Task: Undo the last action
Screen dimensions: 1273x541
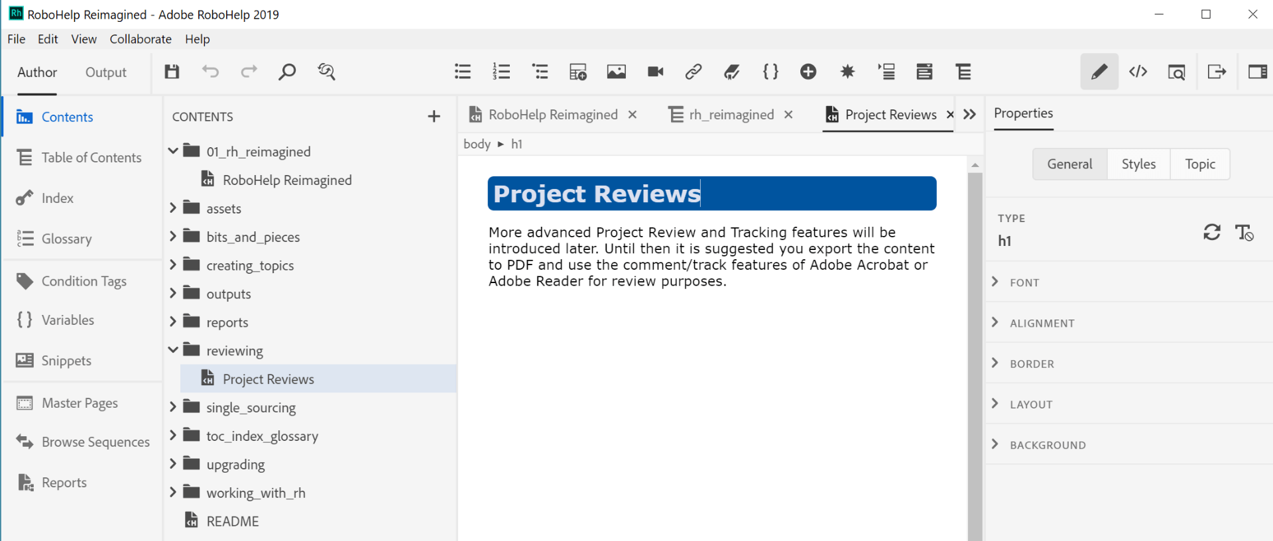Action: tap(210, 72)
